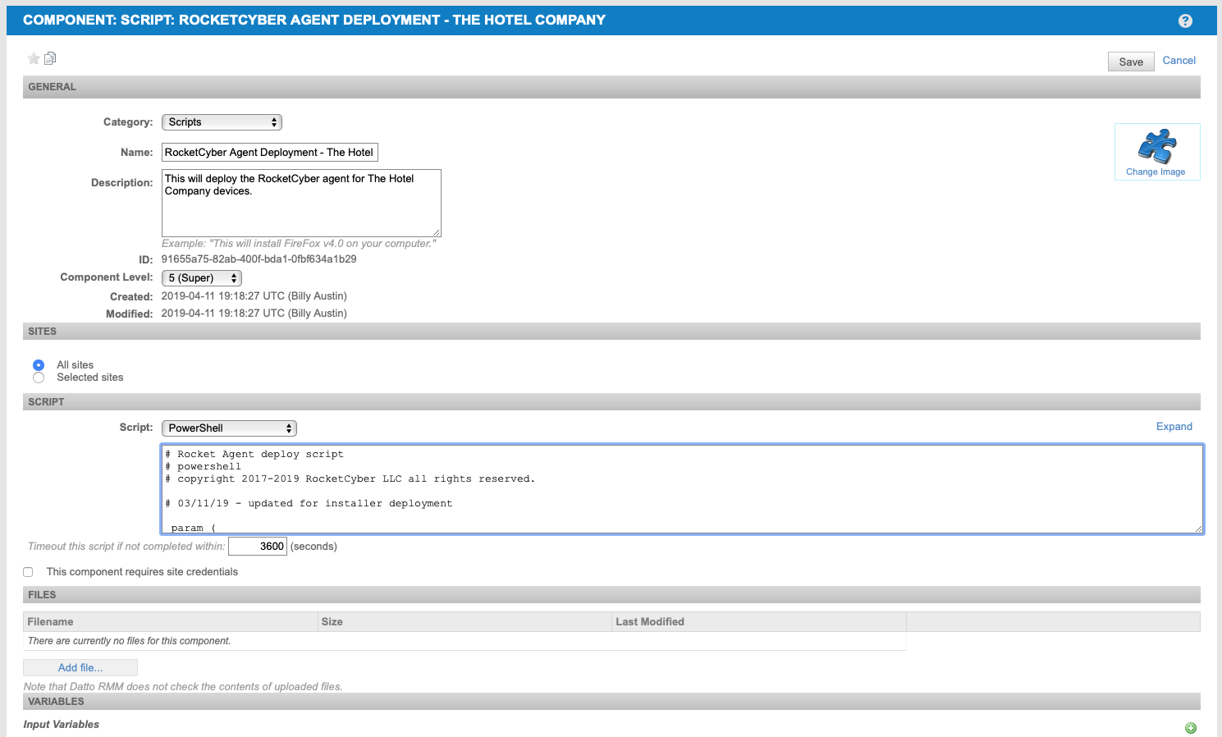
Task: Click the timeout seconds field showing 3600
Action: tap(258, 547)
